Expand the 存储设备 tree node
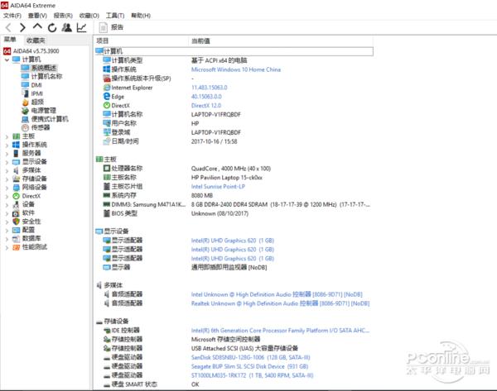The image size is (497, 391). tap(7, 179)
